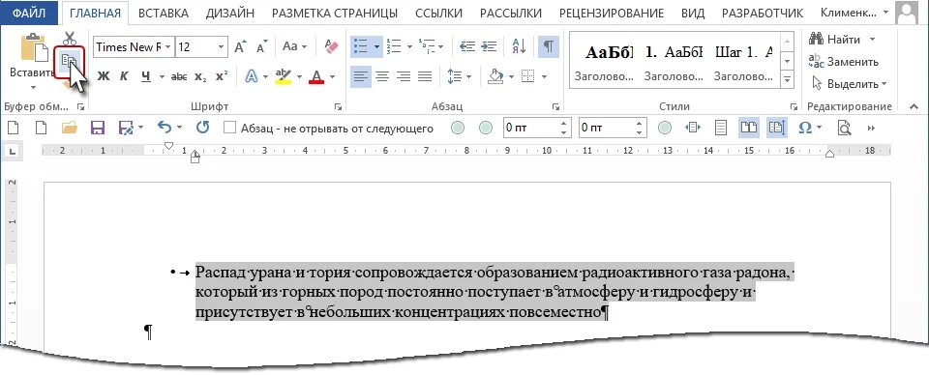Click the yellow text highlight color button
Image resolution: width=929 pixels, height=375 pixels.
tap(285, 77)
